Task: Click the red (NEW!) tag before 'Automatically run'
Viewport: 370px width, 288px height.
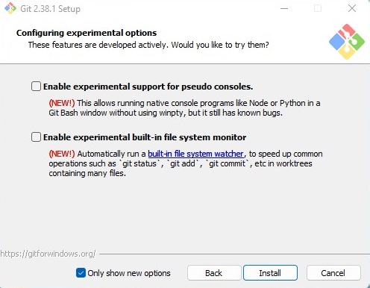Action: (x=62, y=154)
